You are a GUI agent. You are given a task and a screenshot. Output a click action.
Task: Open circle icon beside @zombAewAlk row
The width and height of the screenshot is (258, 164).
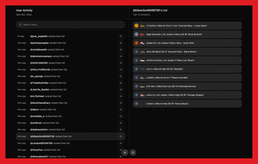pos(121,50)
